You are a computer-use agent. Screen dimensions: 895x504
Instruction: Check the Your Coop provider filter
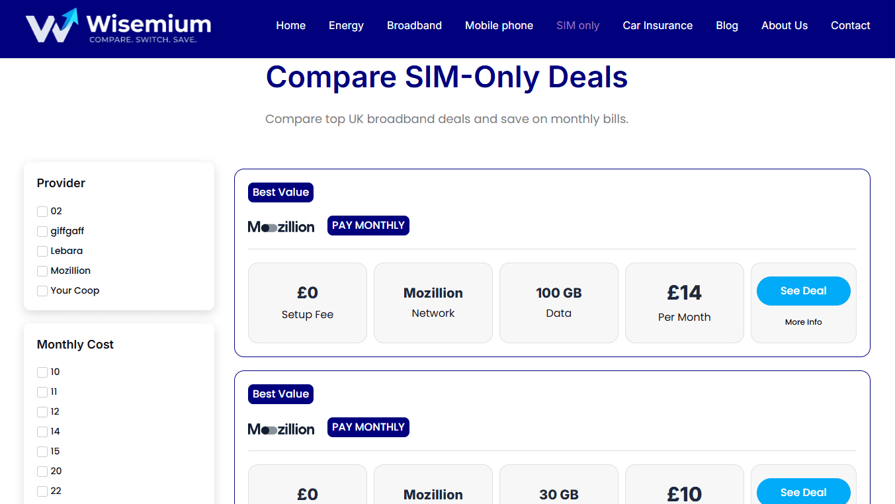(42, 291)
